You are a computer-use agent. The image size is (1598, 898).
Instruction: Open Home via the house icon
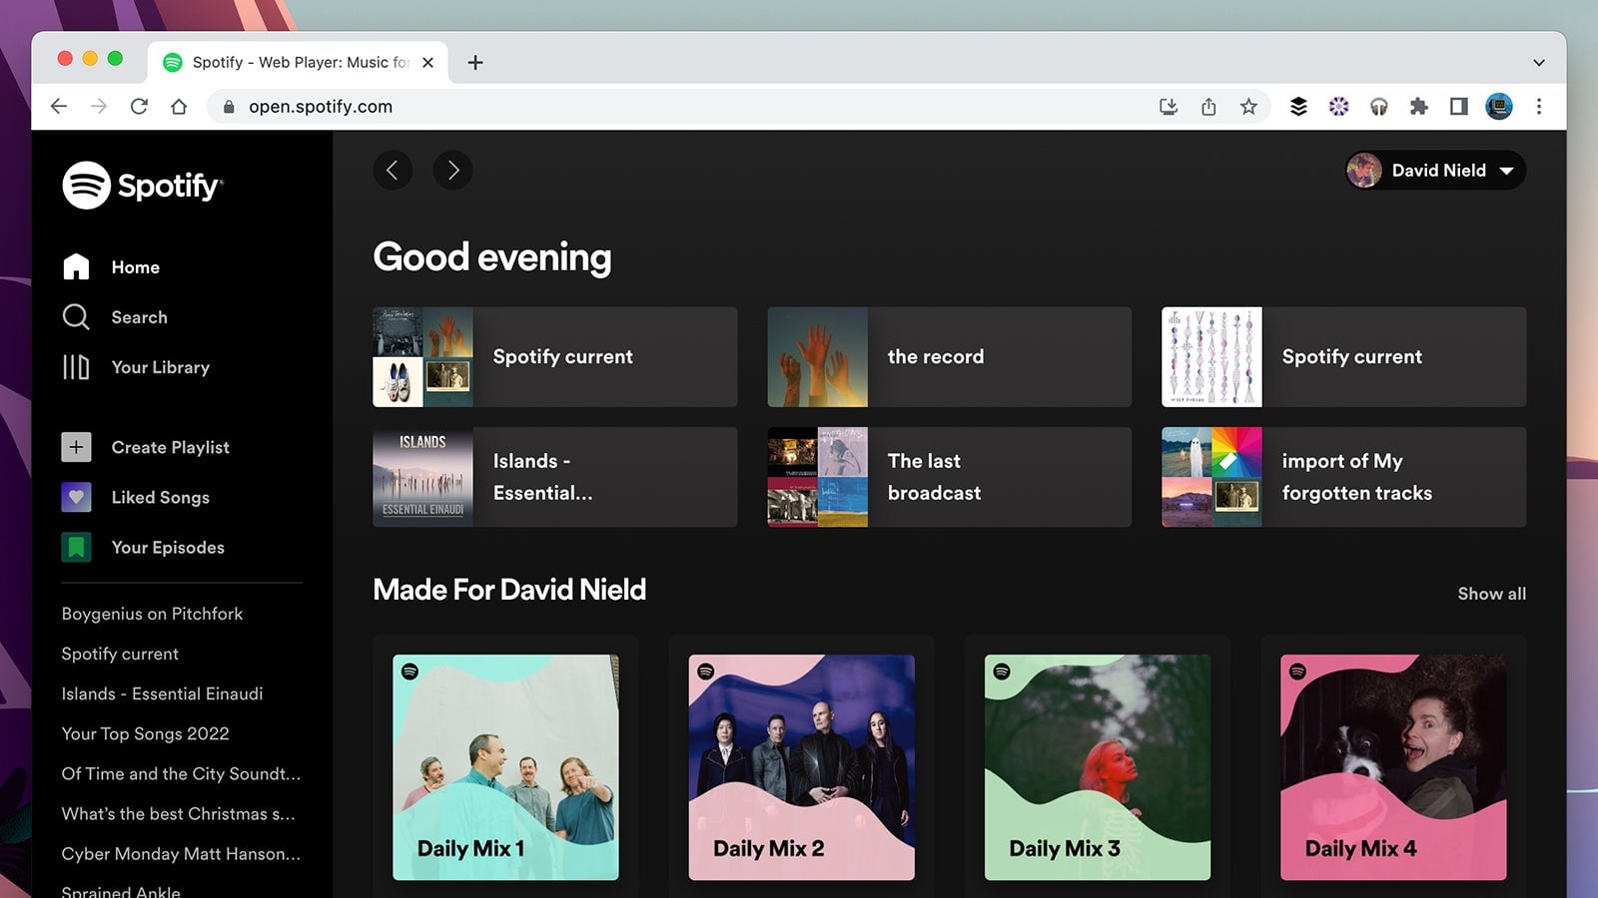coord(77,266)
